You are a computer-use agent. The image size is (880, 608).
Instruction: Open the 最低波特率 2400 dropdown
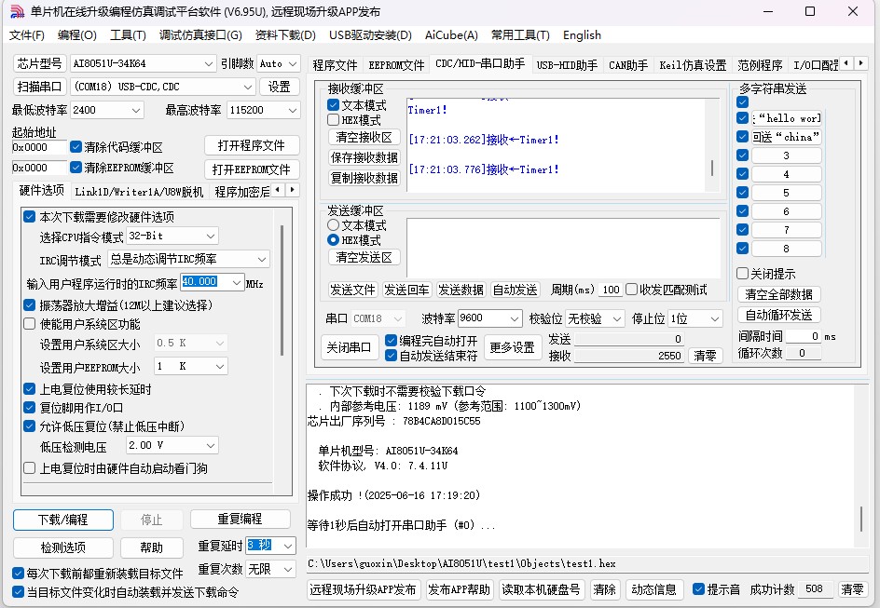pyautogui.click(x=136, y=111)
